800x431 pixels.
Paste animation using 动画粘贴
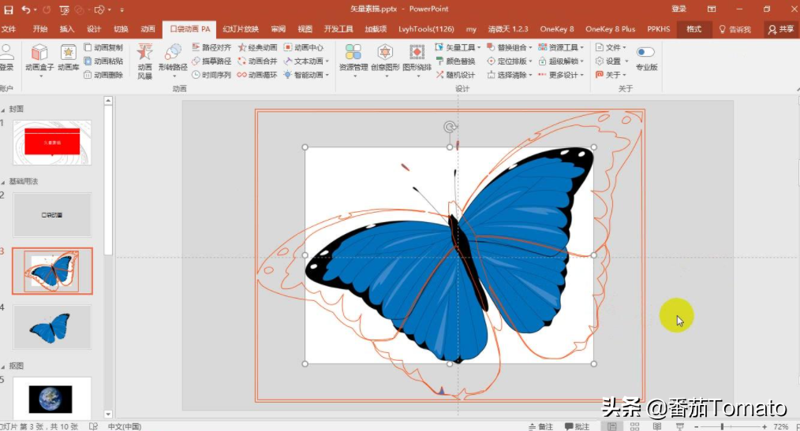pos(103,61)
